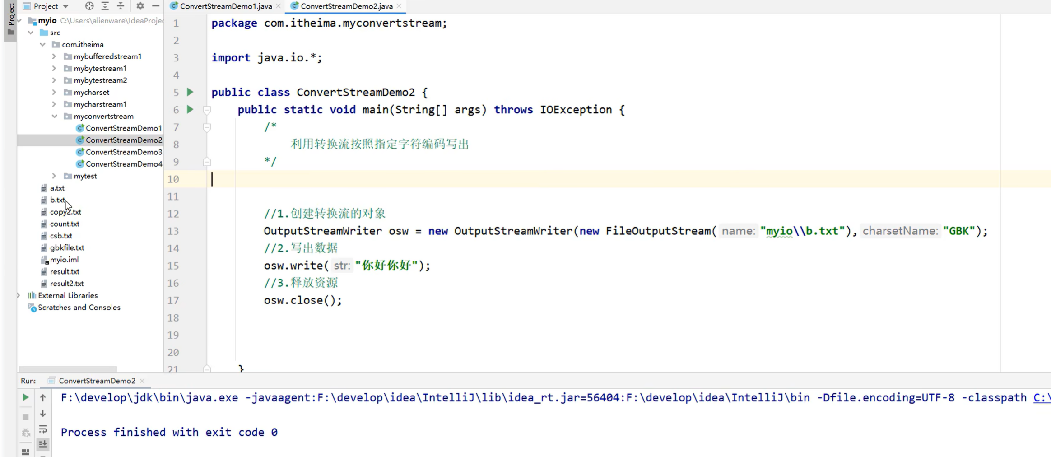Click the Settings gear in Project toolbar
Screen dimensions: 1051x457
pyautogui.click(x=140, y=6)
